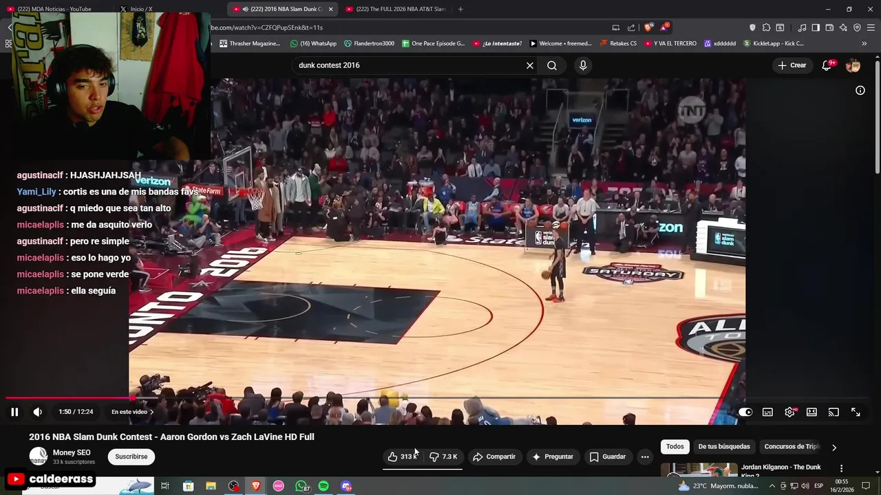The image size is (881, 495).
Task: Show video info card icon
Action: coord(860,90)
